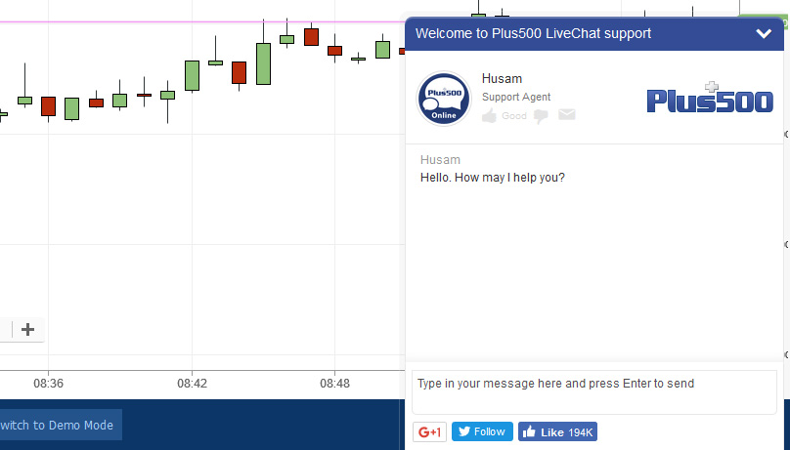
Task: Click the 08:48 time axis label
Action: pyautogui.click(x=334, y=383)
